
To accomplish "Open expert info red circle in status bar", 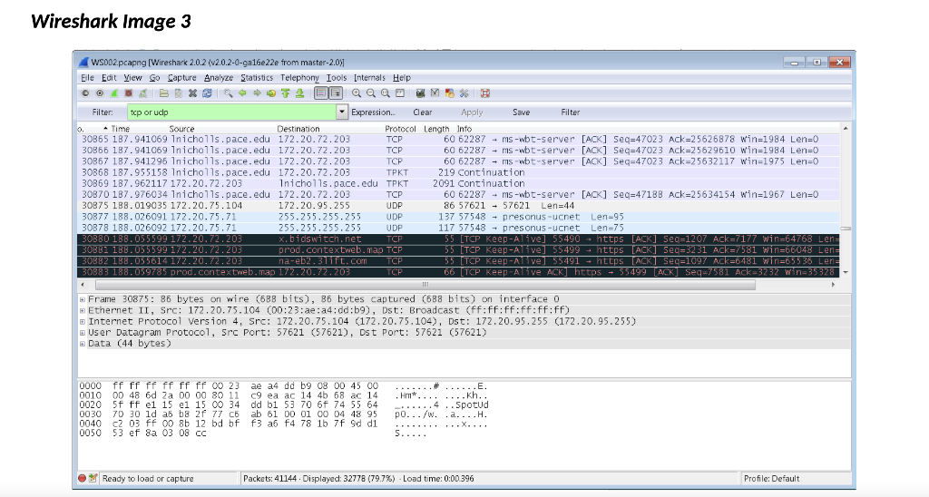I will click(x=83, y=478).
